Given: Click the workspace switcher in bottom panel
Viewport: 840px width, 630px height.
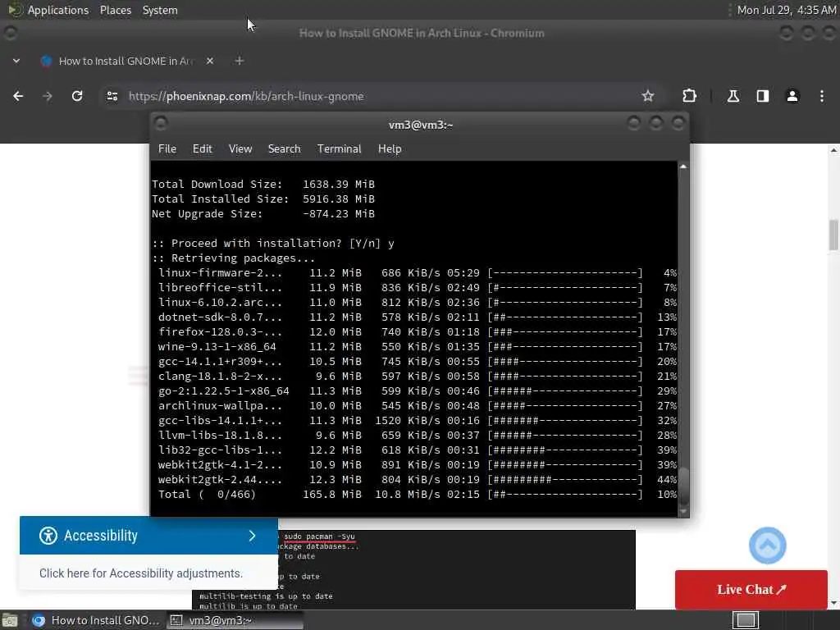Looking at the screenshot, I should pos(746,620).
